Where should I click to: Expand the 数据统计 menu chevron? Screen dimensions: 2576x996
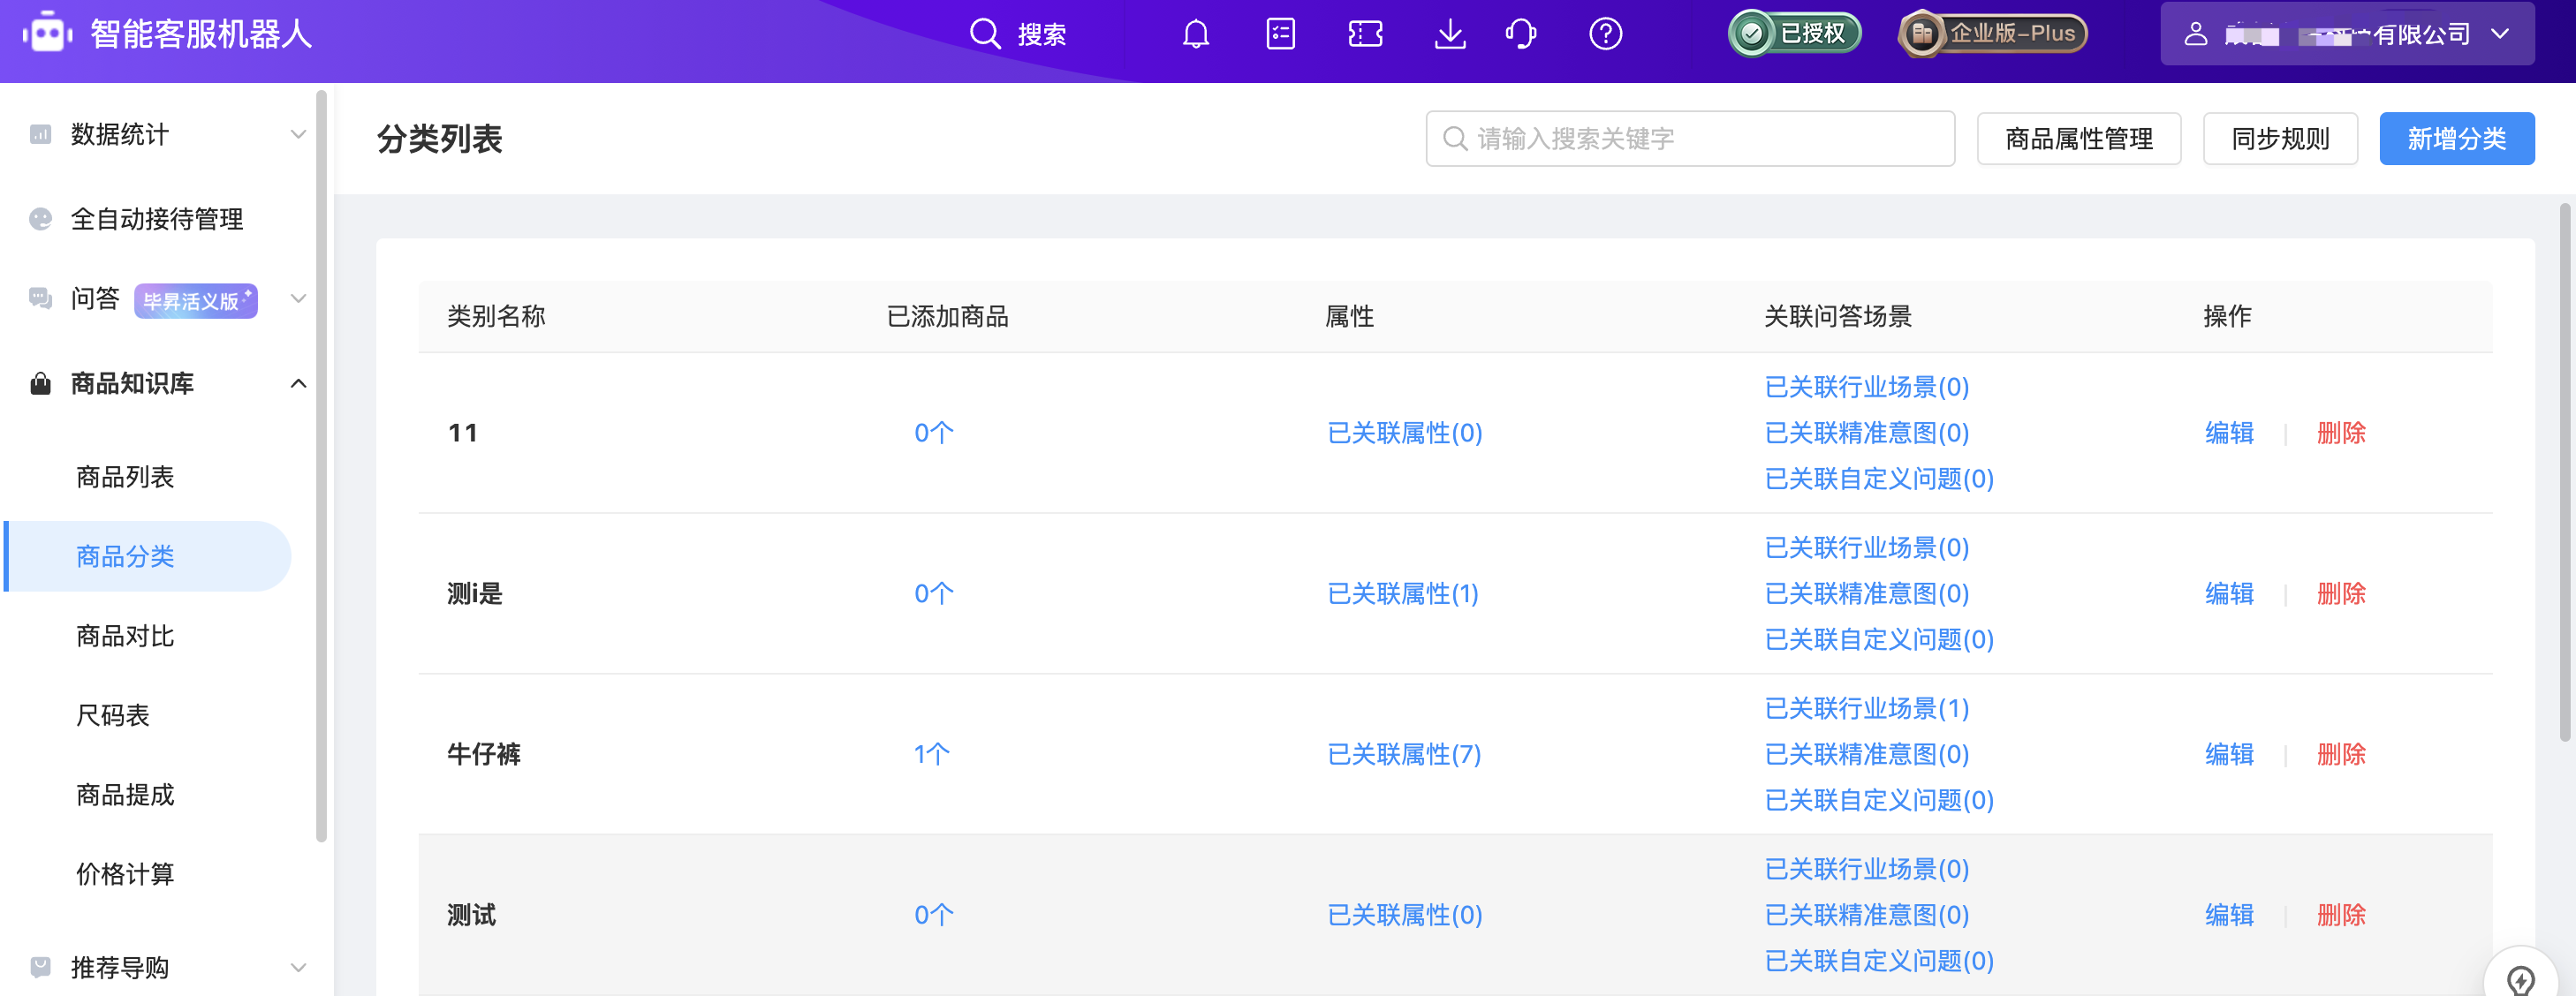(x=298, y=134)
